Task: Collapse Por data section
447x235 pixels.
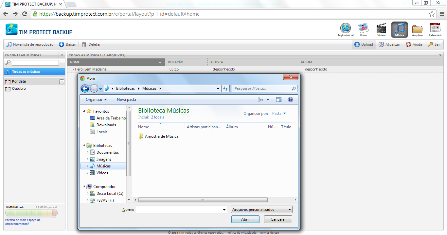Action: pos(62,82)
